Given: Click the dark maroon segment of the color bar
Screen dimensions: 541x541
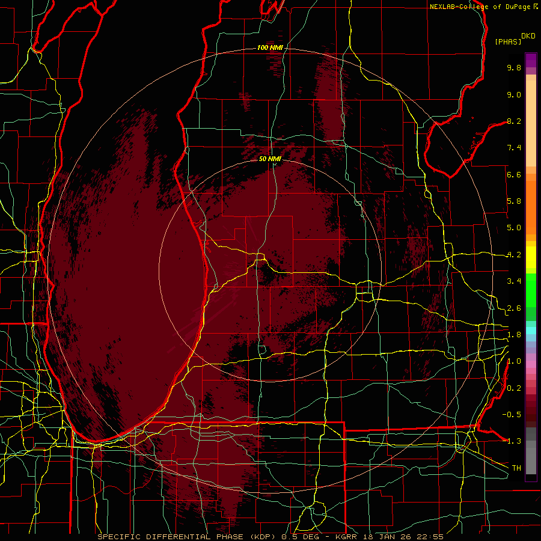Looking at the screenshot, I should 531,414.
